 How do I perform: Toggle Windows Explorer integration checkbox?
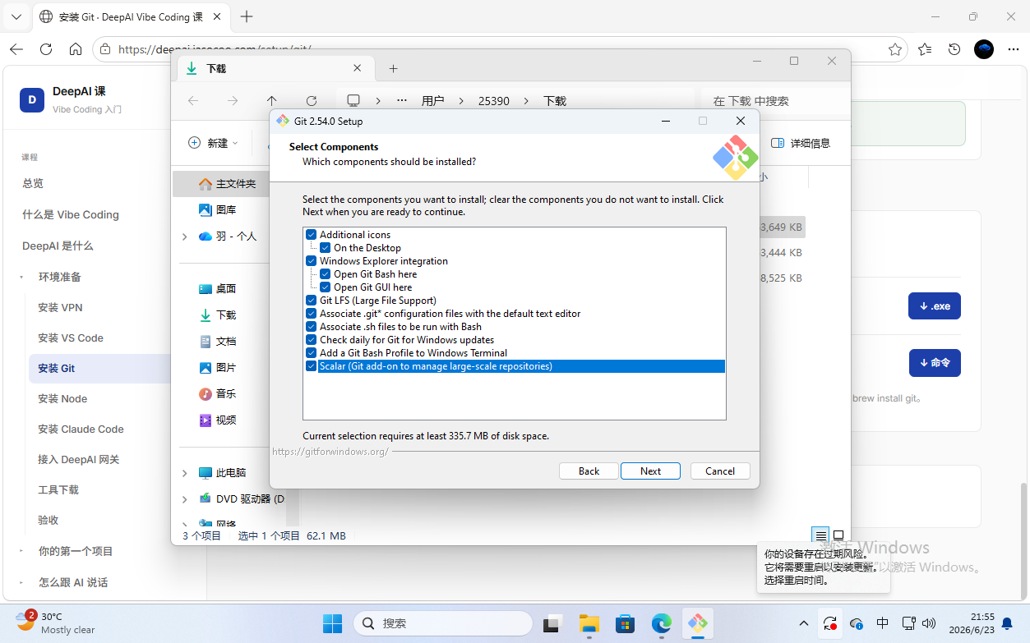point(312,261)
